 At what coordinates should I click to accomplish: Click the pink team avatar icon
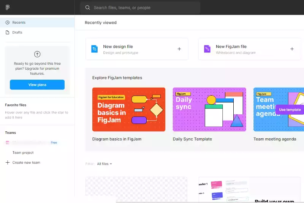(x=7, y=142)
